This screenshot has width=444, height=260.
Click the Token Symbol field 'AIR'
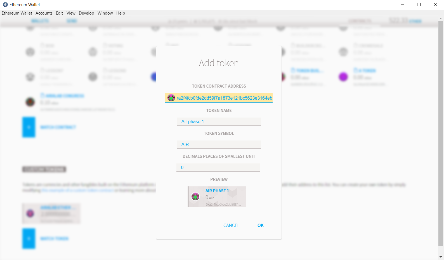tap(219, 144)
